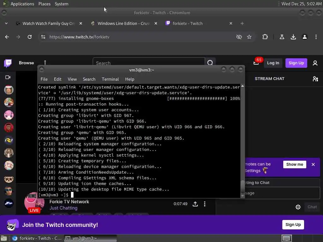Open the Places menu in top panel

pyautogui.click(x=44, y=4)
